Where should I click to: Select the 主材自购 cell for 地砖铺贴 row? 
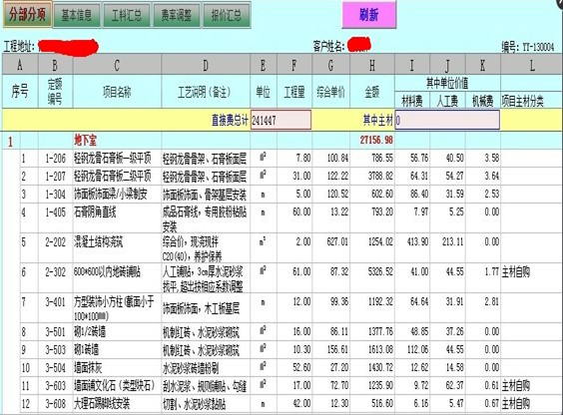tap(516, 272)
